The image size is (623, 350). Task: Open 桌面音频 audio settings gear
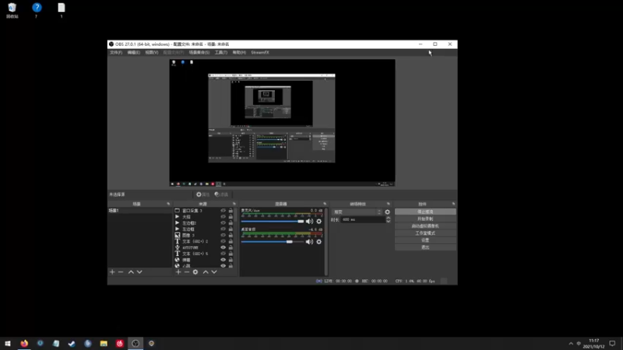319,242
